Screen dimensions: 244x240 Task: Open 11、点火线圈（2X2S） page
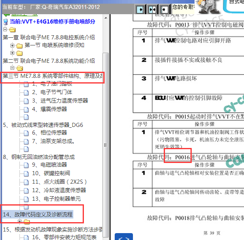(59, 182)
